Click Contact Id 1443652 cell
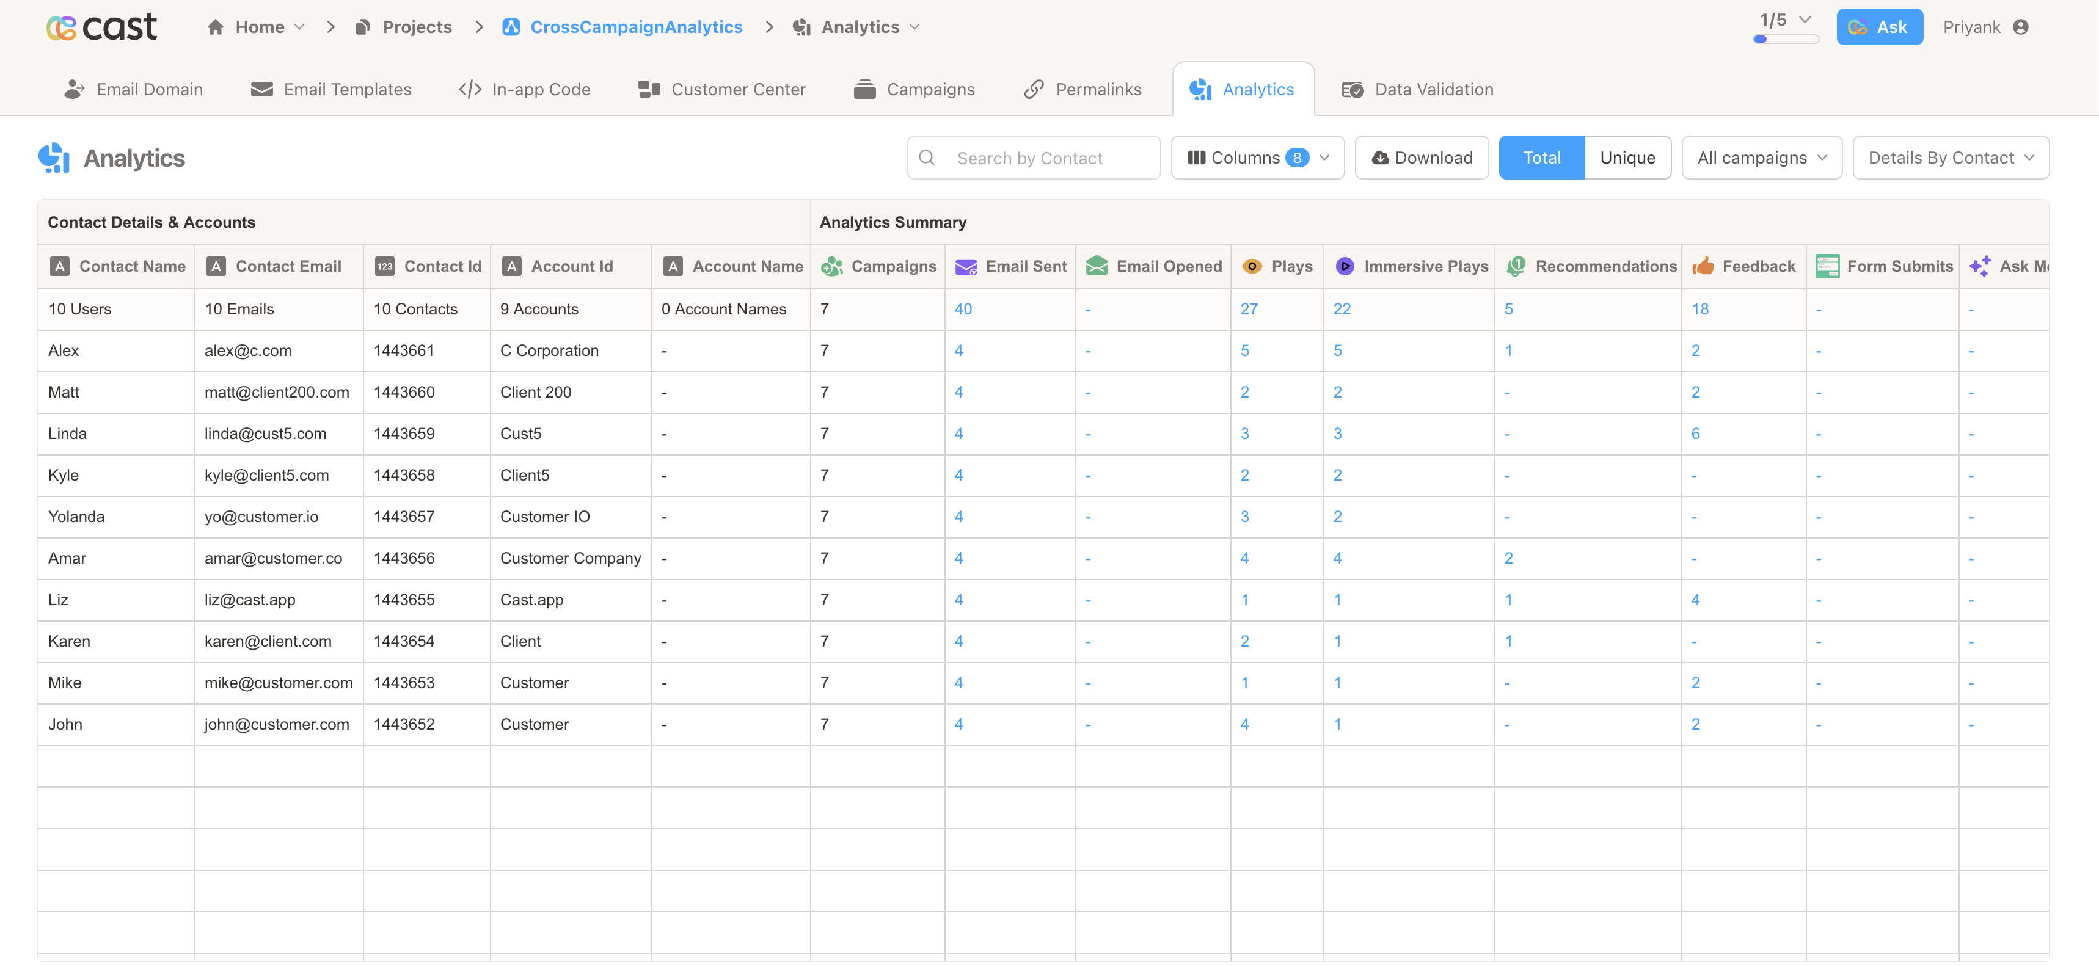2099x966 pixels. (x=427, y=724)
